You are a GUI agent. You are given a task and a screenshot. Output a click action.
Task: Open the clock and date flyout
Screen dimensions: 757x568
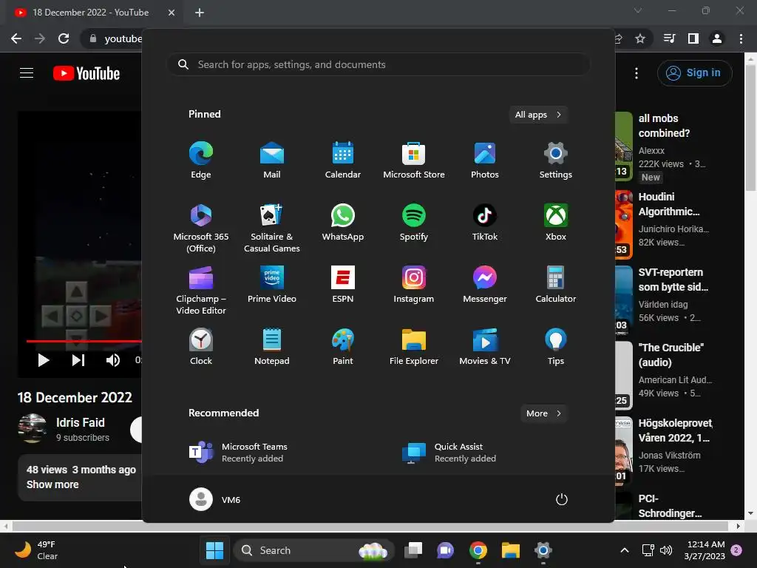tap(705, 550)
